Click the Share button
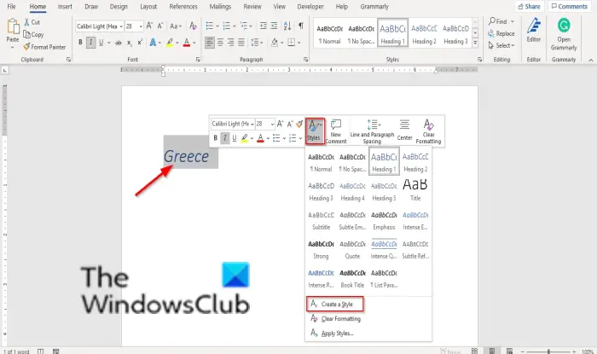This screenshot has width=597, height=354. coord(530,7)
